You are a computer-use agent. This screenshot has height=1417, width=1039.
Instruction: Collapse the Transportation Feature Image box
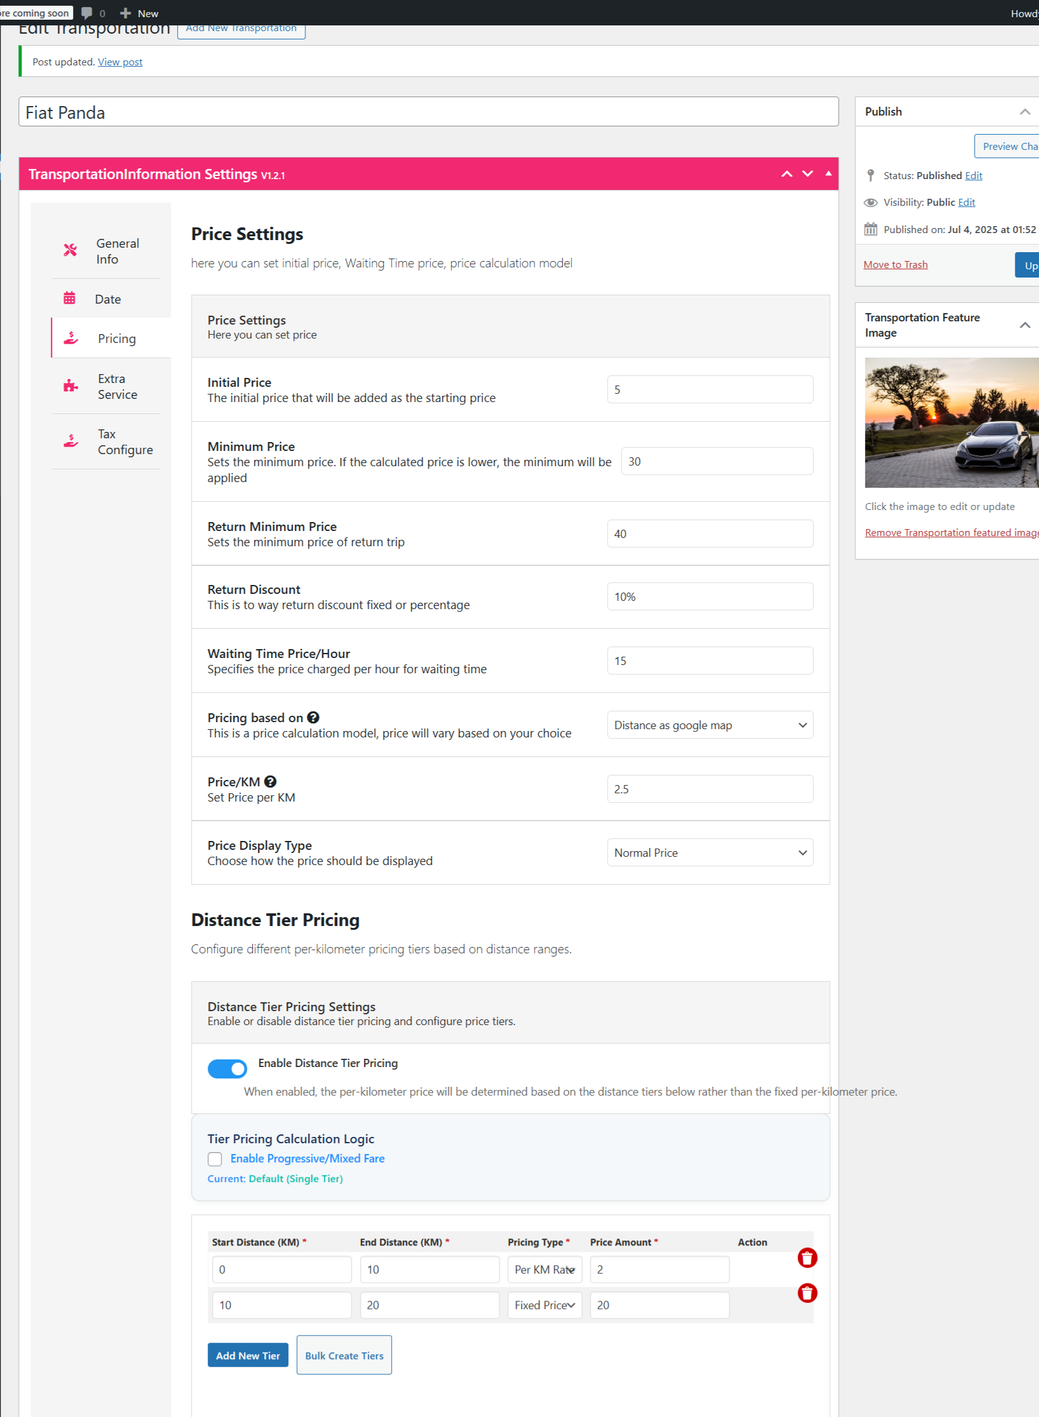pyautogui.click(x=1025, y=325)
